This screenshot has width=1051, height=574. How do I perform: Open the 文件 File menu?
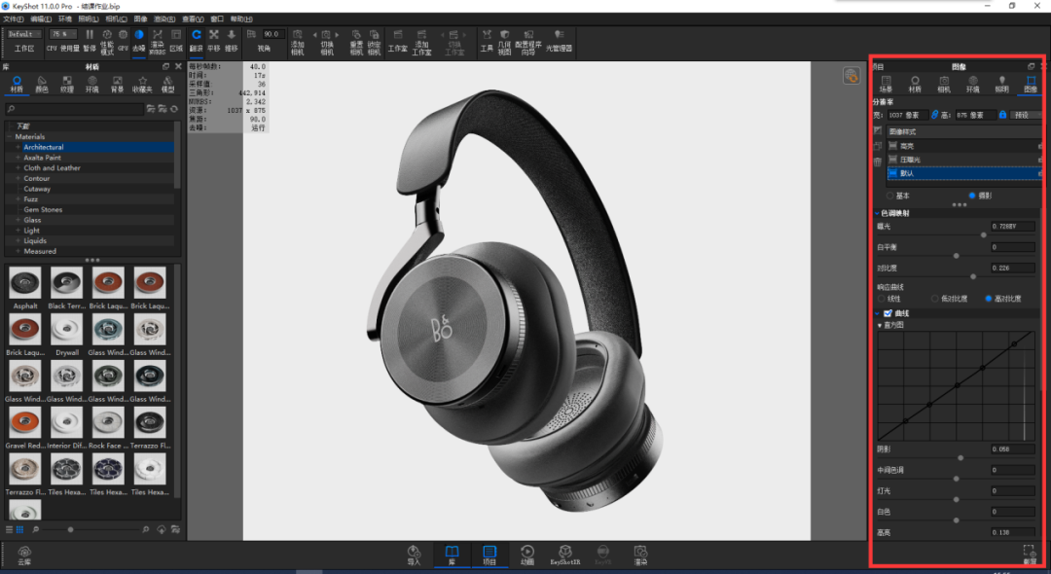(14, 18)
